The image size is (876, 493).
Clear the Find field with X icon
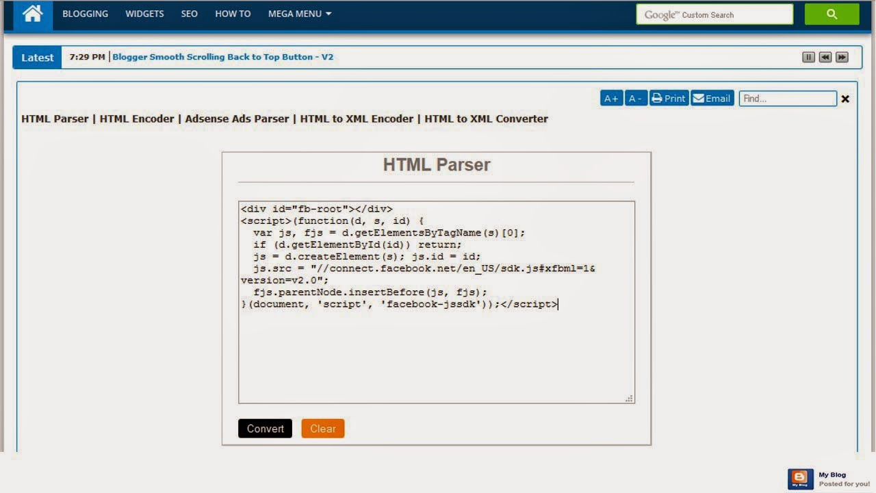tap(845, 99)
